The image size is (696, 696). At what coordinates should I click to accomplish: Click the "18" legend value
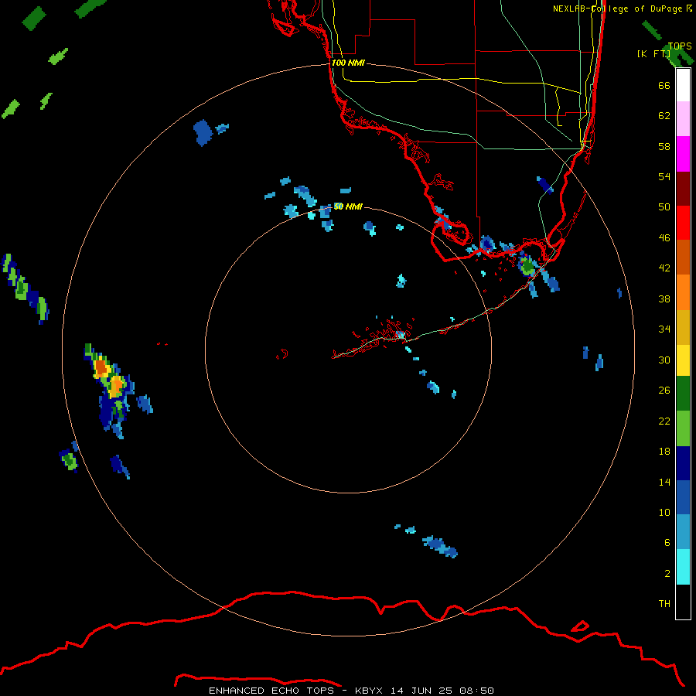pyautogui.click(x=664, y=452)
